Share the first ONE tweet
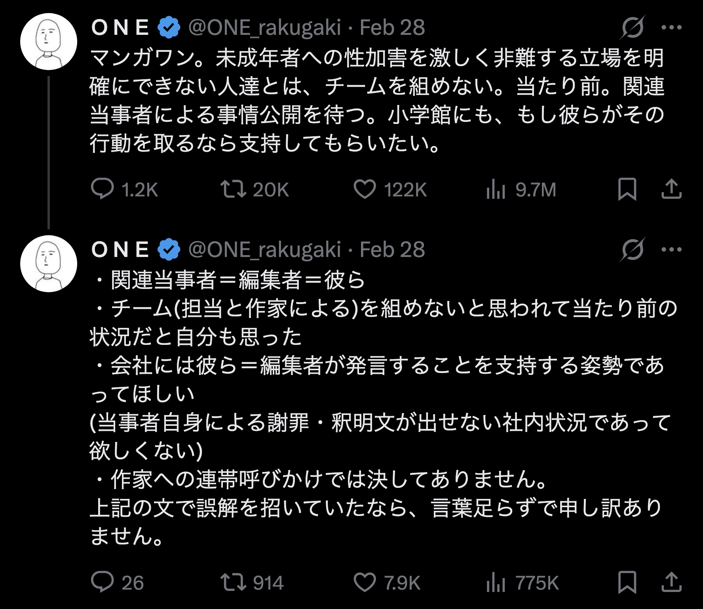Viewport: 703px width, 609px height. [x=671, y=189]
